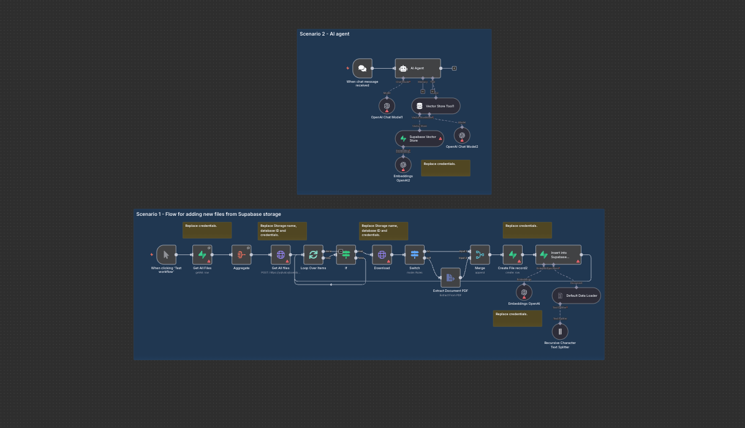Open the Loop Over Items node
Image resolution: width=745 pixels, height=428 pixels.
313,255
